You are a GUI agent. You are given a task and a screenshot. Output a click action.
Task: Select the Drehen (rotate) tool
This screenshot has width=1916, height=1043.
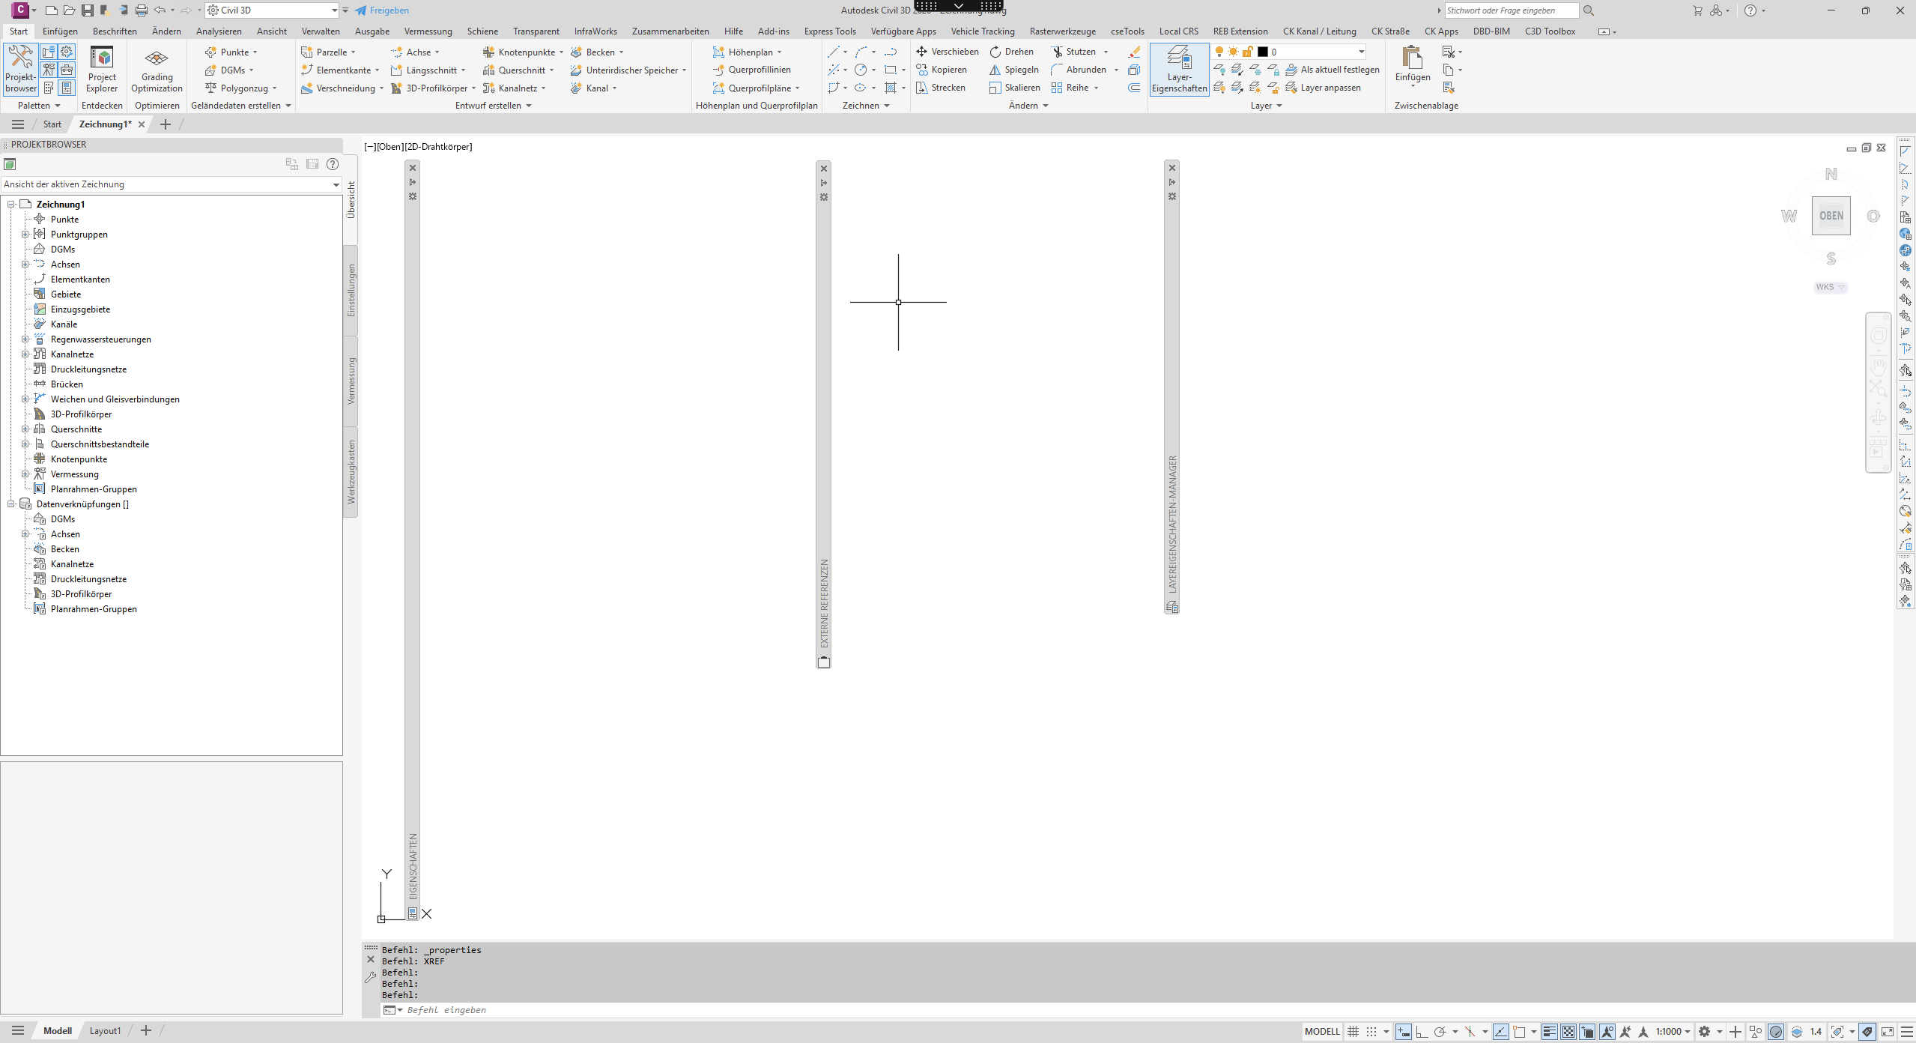(x=1011, y=52)
